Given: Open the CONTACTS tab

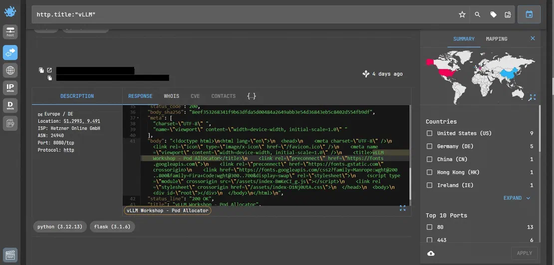Looking at the screenshot, I should (223, 96).
